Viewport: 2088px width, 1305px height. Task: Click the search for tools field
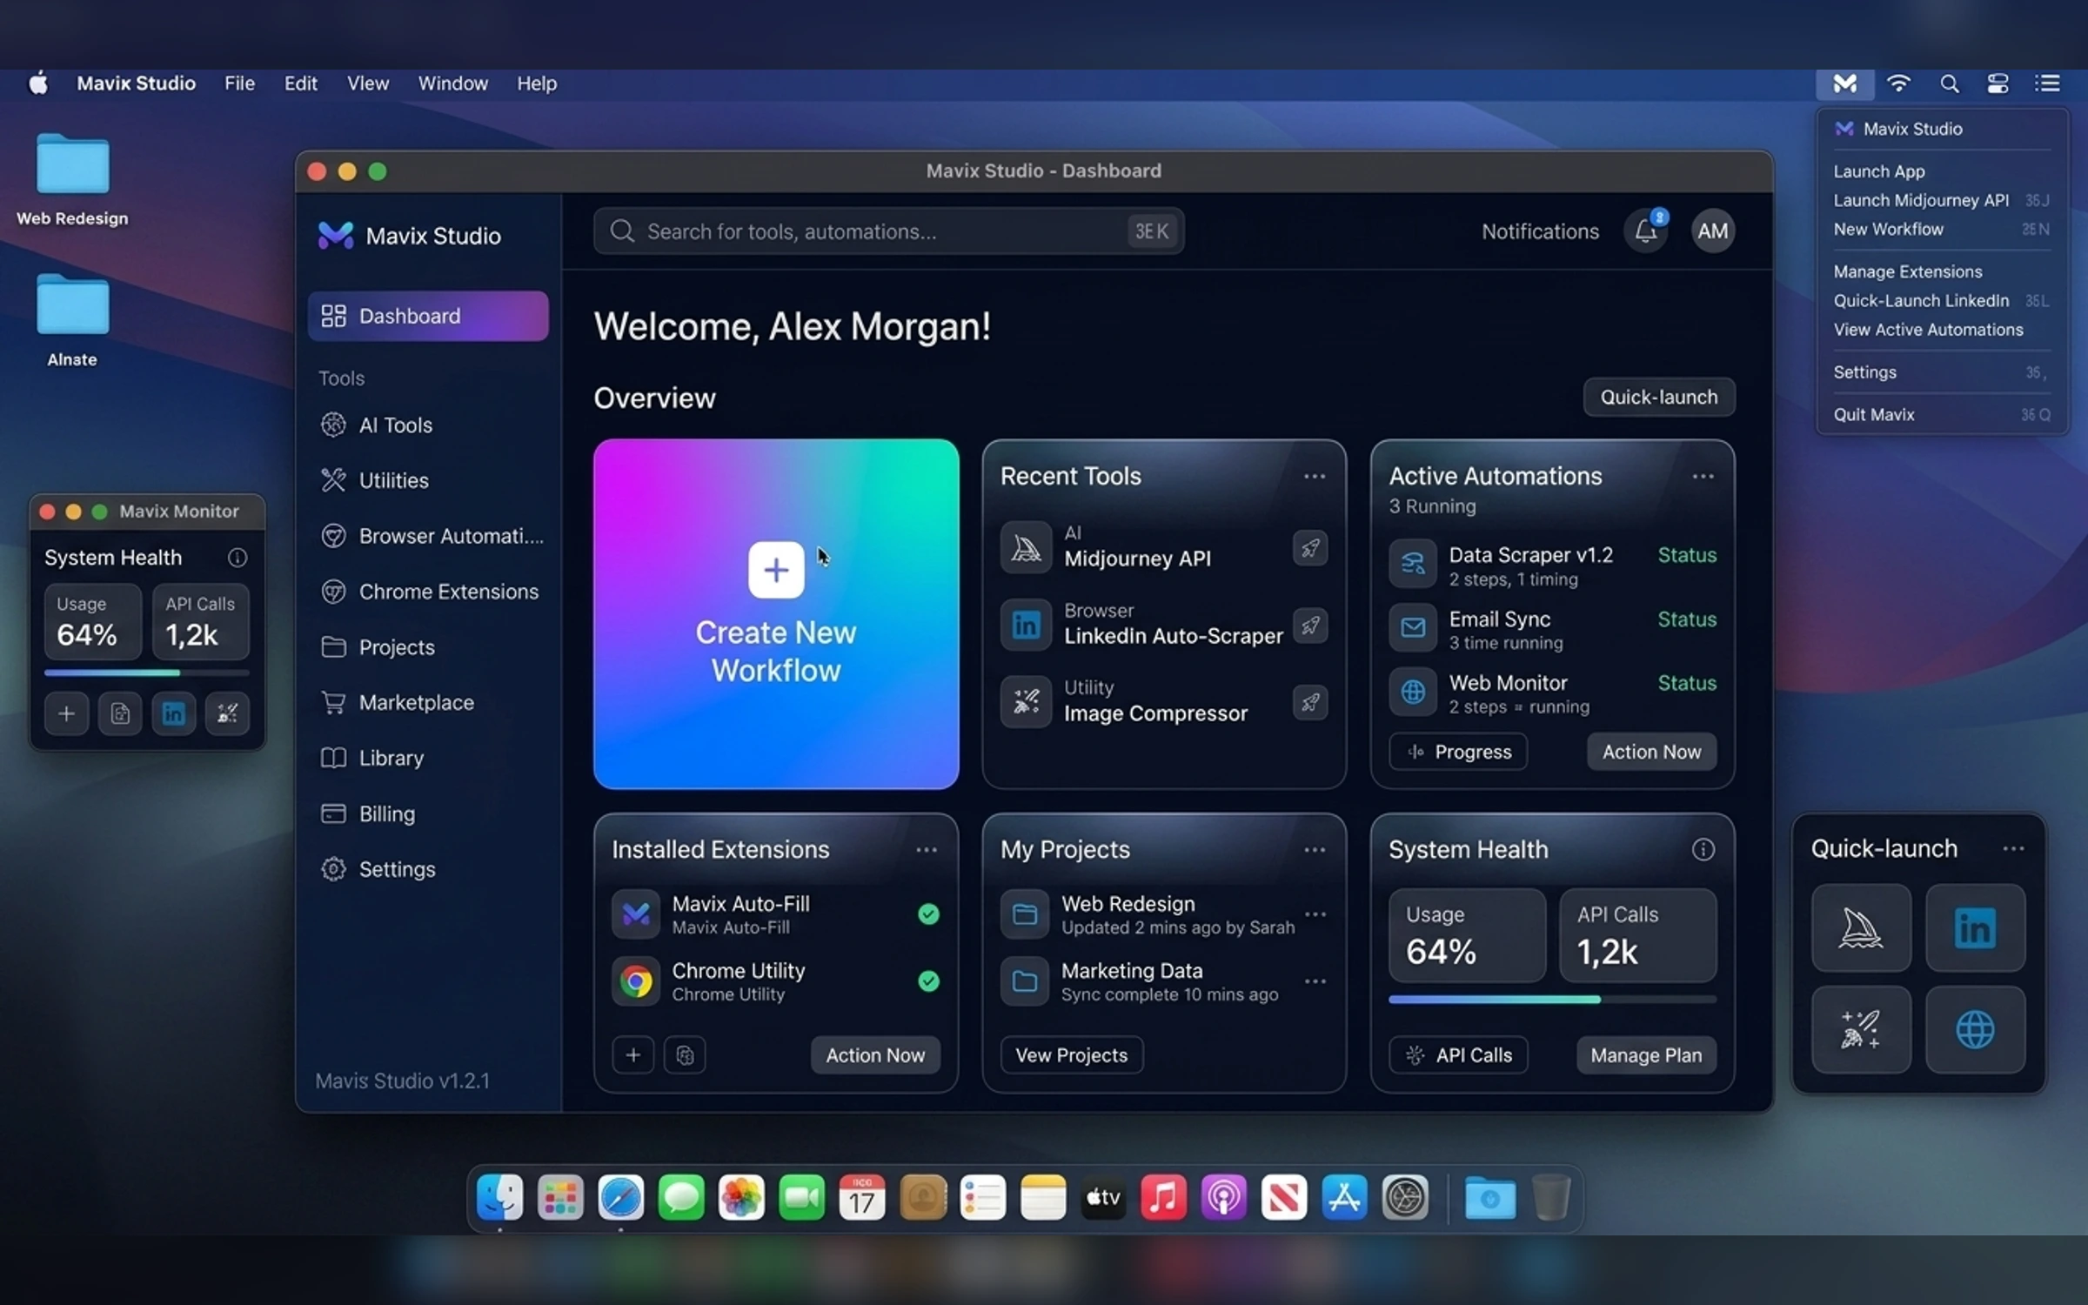888,231
